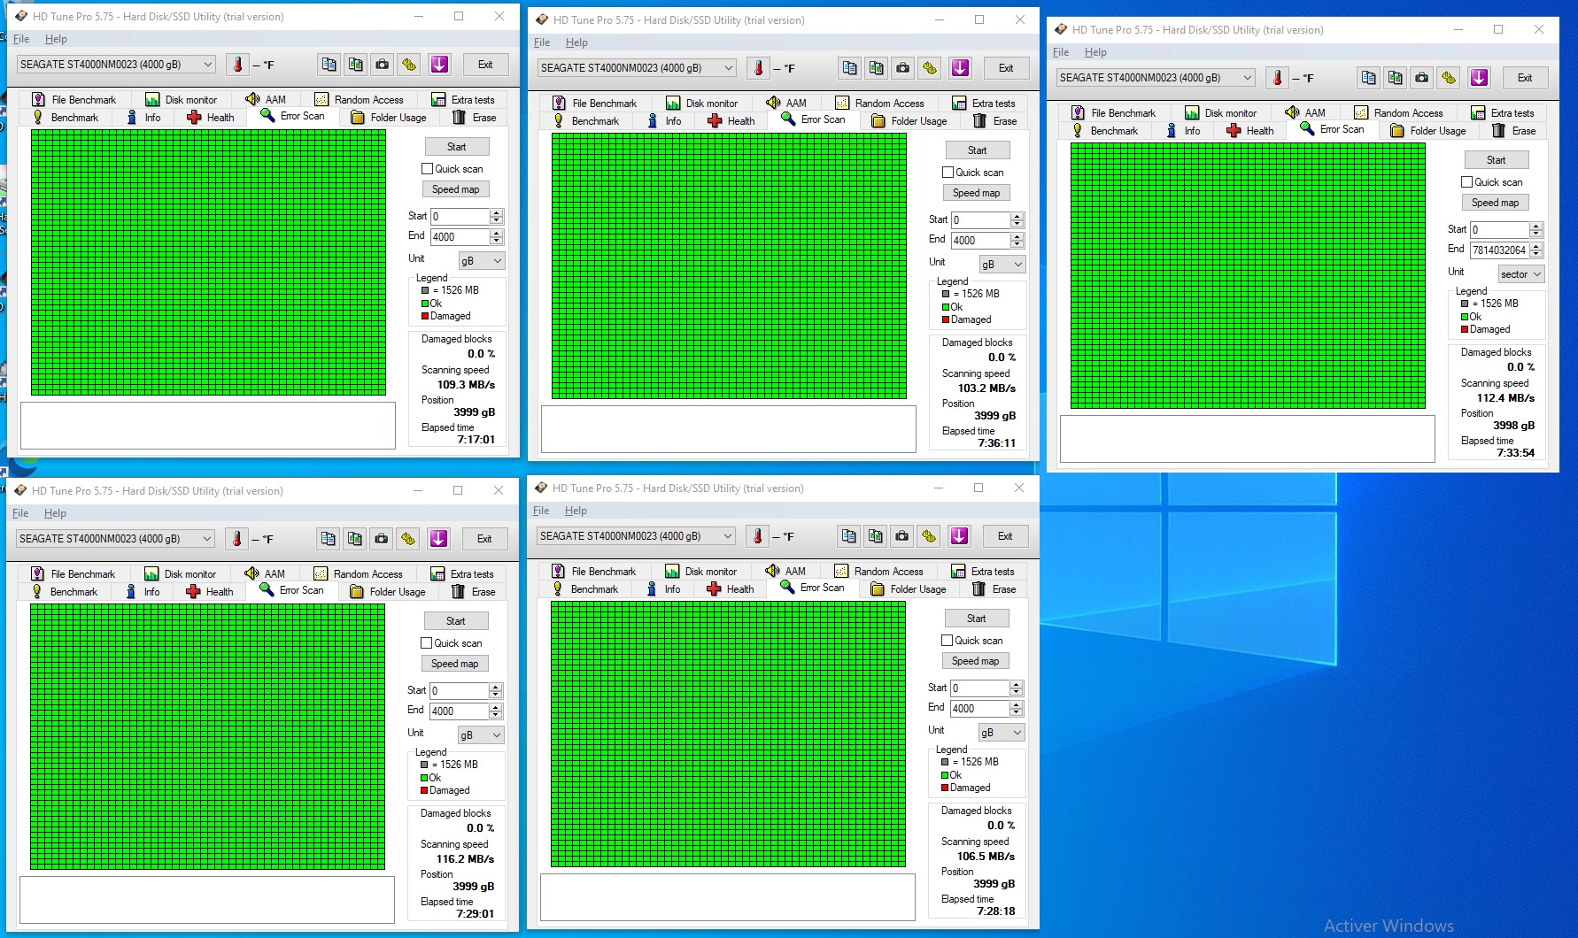1578x938 pixels.
Task: Click Speed map button in top-right window
Action: point(1495,203)
